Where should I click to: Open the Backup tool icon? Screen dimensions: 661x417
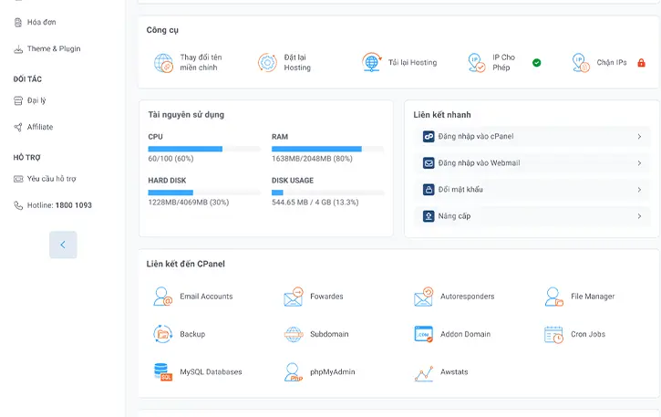tap(163, 334)
